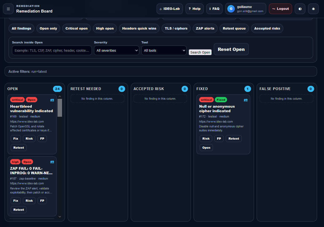
Task: Click FP on the ZAP FAIL card
Action: tap(42, 201)
